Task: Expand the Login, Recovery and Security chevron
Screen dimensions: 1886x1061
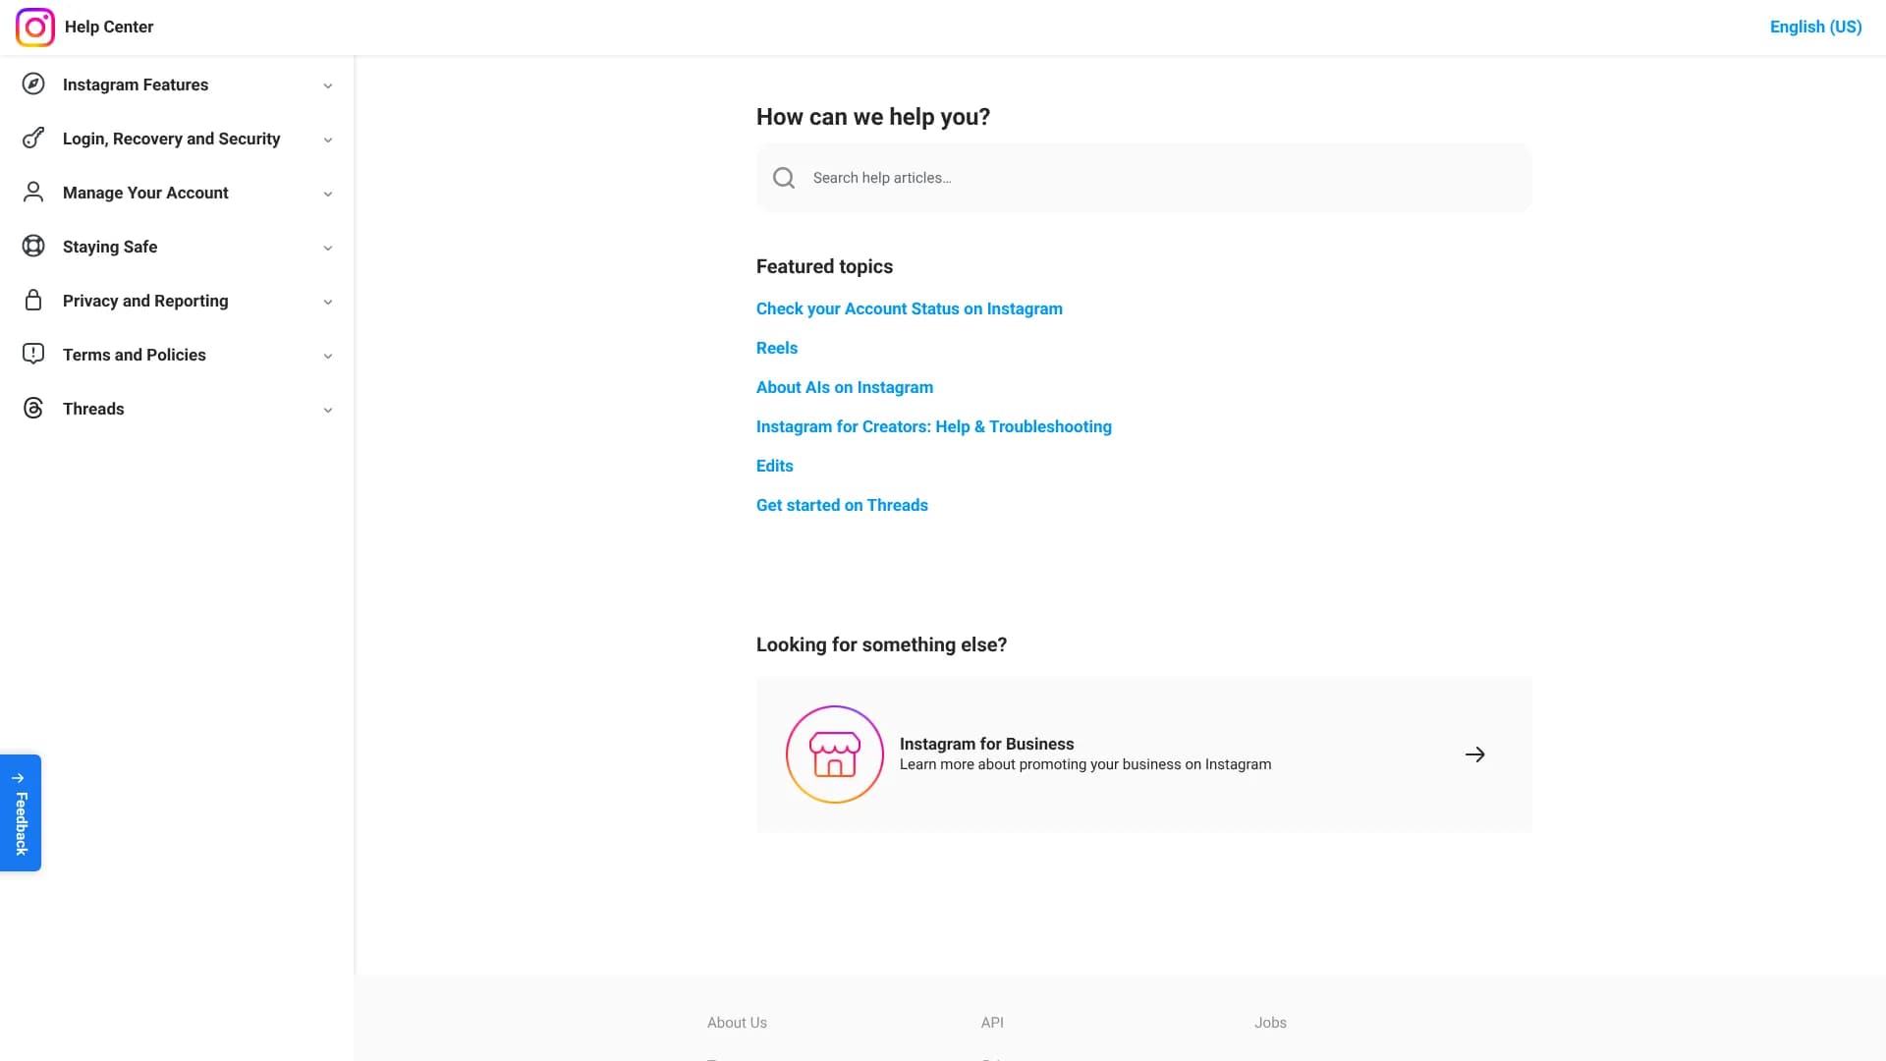Action: point(328,140)
